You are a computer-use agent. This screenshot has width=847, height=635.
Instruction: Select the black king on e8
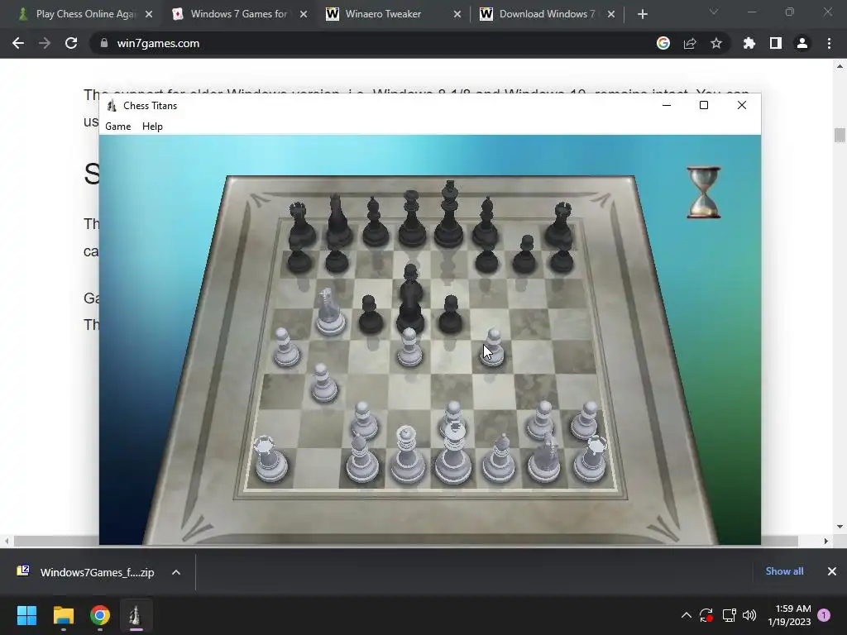[449, 214]
